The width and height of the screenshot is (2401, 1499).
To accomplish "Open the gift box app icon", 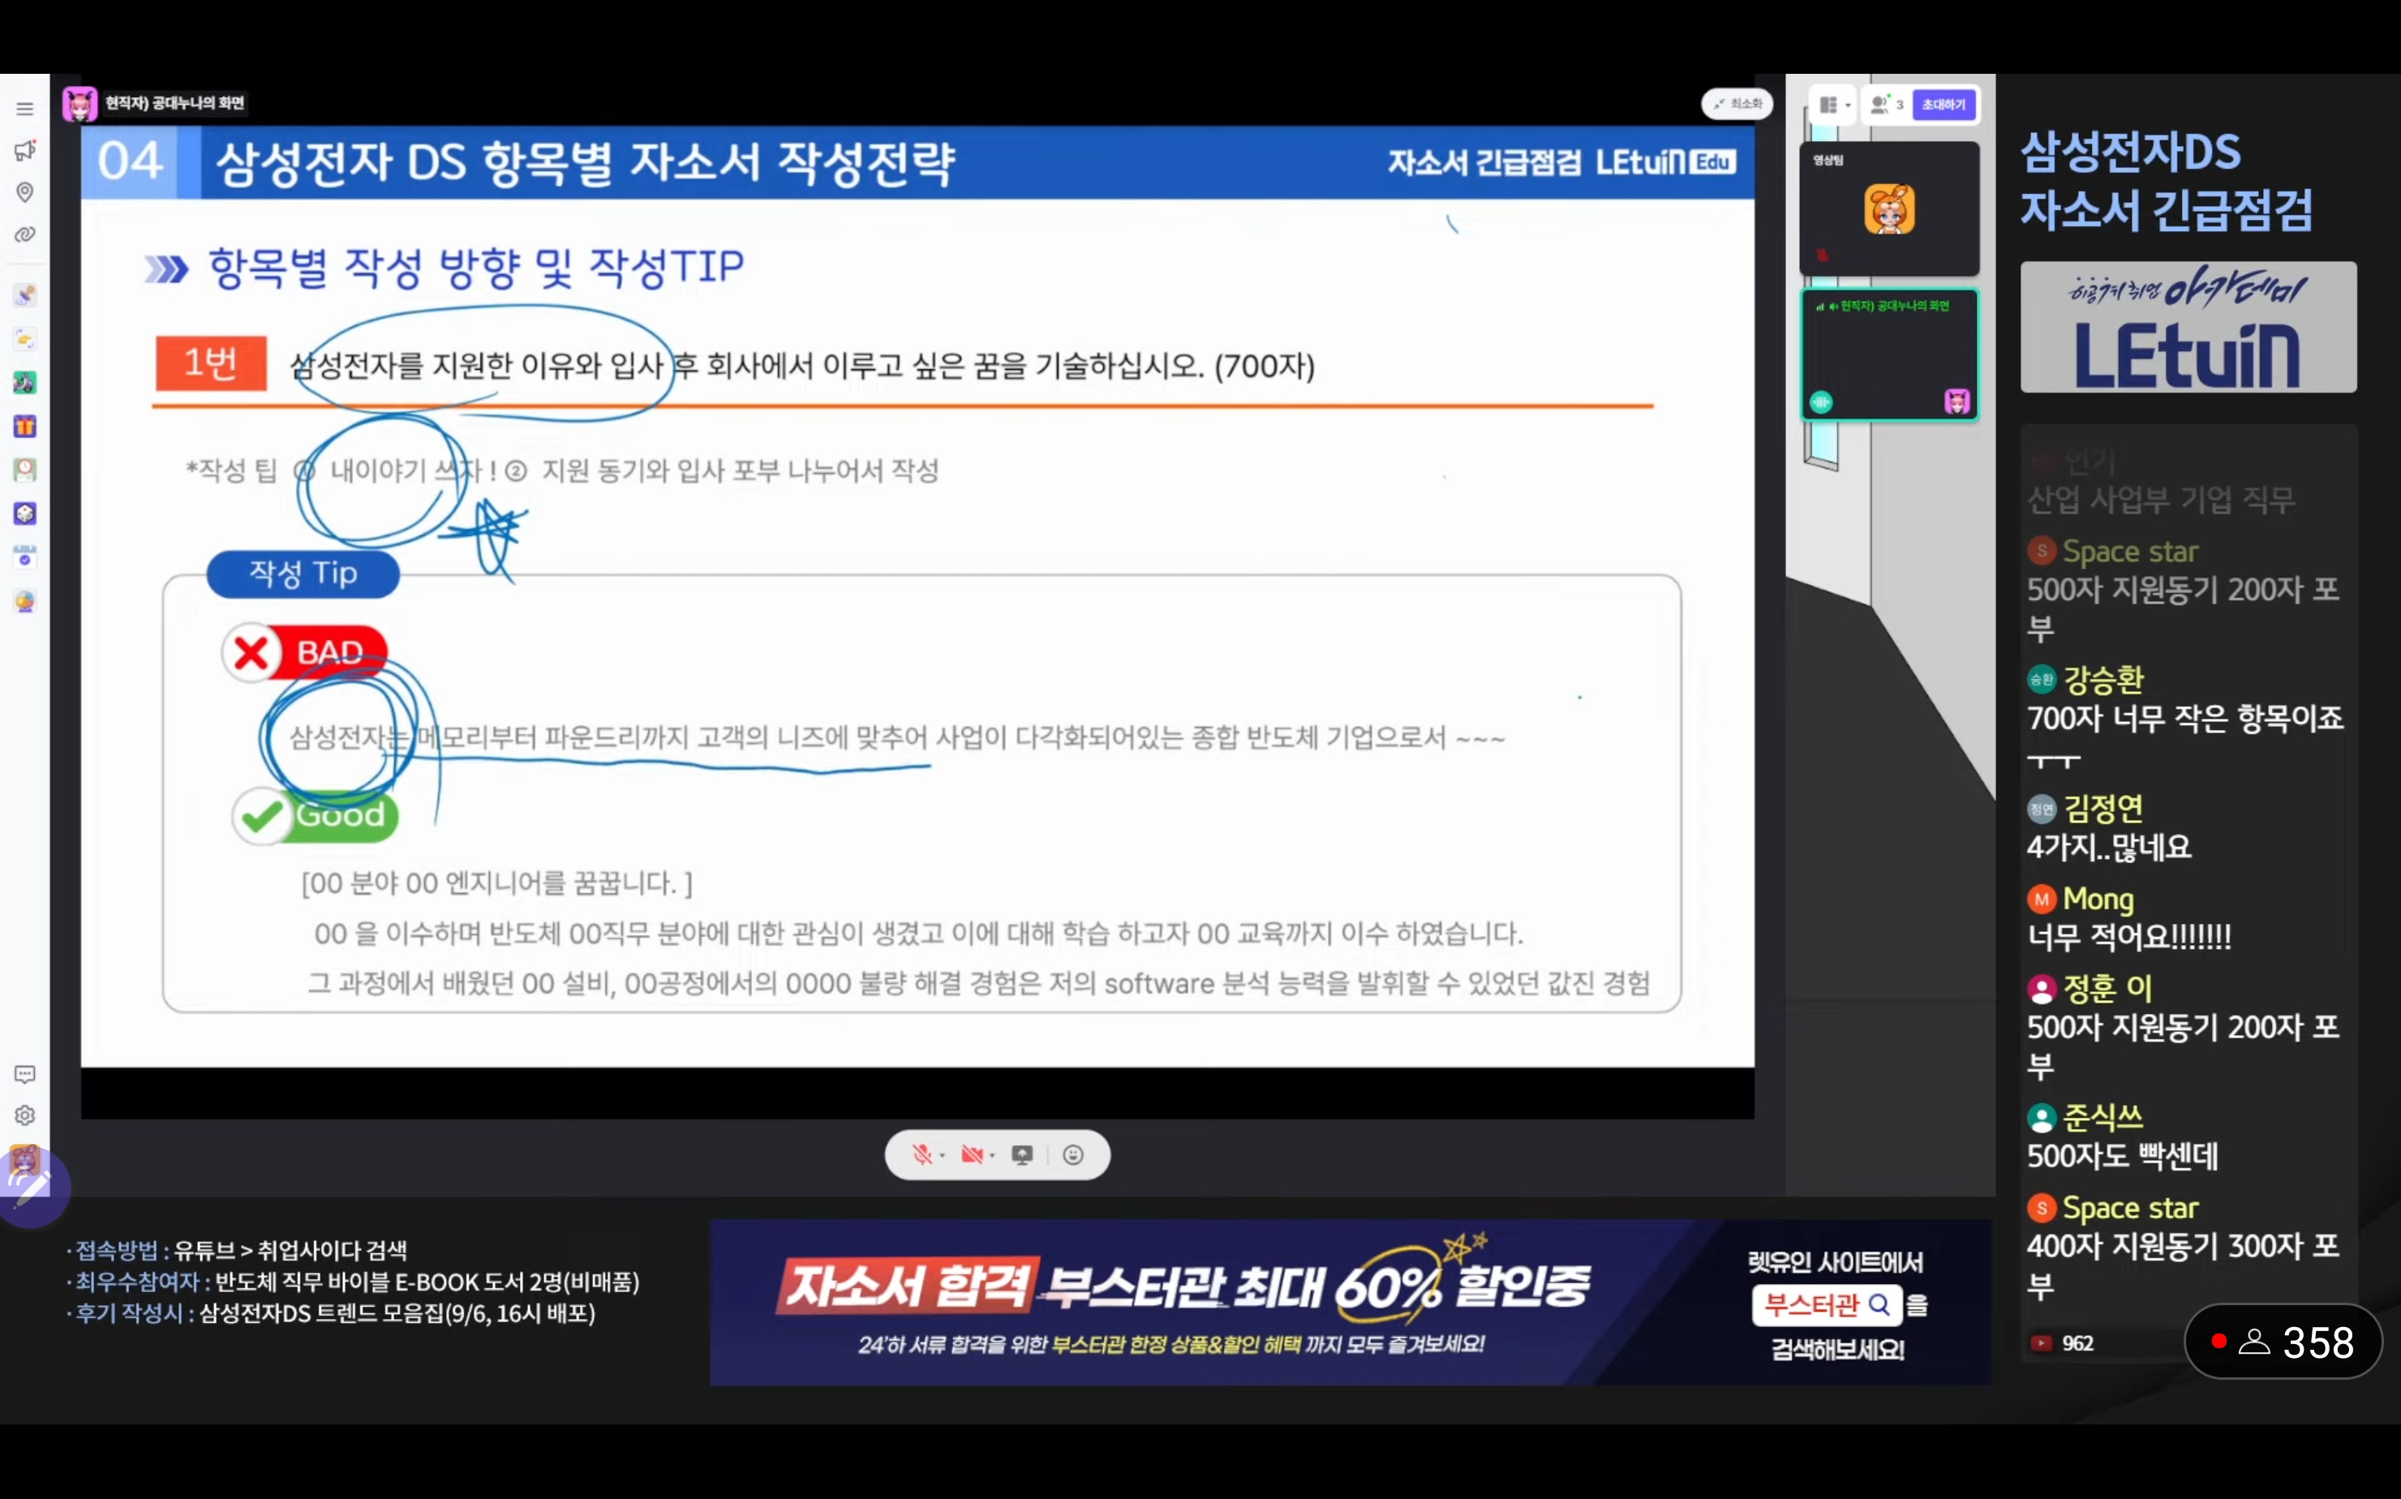I will [x=25, y=427].
